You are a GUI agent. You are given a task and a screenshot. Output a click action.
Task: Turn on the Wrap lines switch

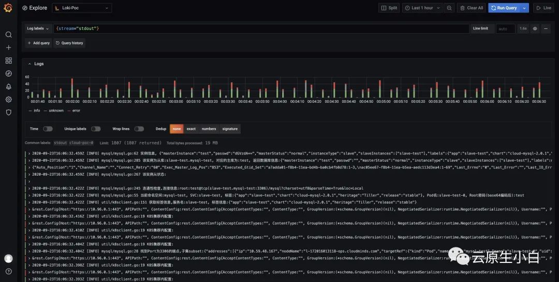[x=139, y=129]
